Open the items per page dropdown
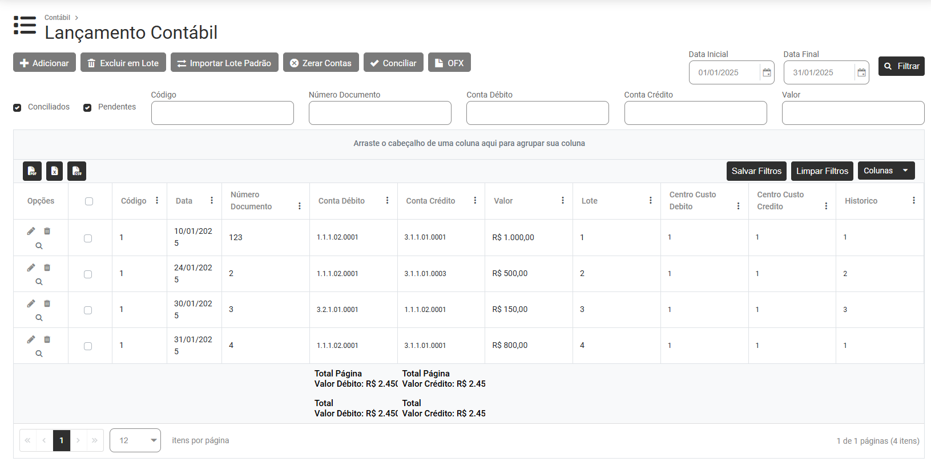The height and width of the screenshot is (466, 931). 135,440
